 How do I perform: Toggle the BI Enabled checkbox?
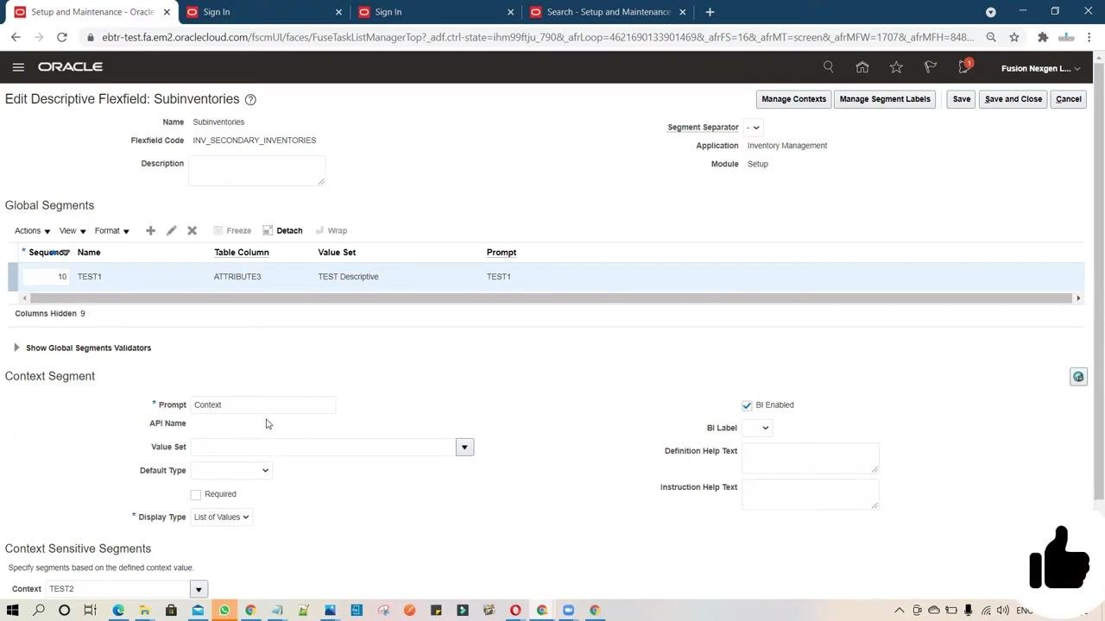click(x=747, y=405)
